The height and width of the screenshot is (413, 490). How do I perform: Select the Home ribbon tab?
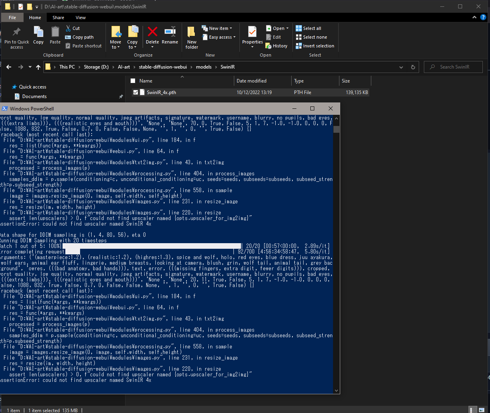35,18
